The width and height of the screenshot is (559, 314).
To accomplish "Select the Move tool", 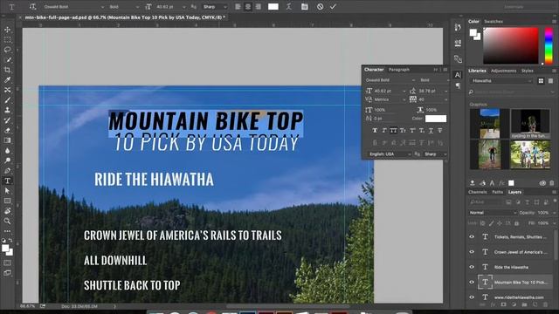I will pos(7,30).
